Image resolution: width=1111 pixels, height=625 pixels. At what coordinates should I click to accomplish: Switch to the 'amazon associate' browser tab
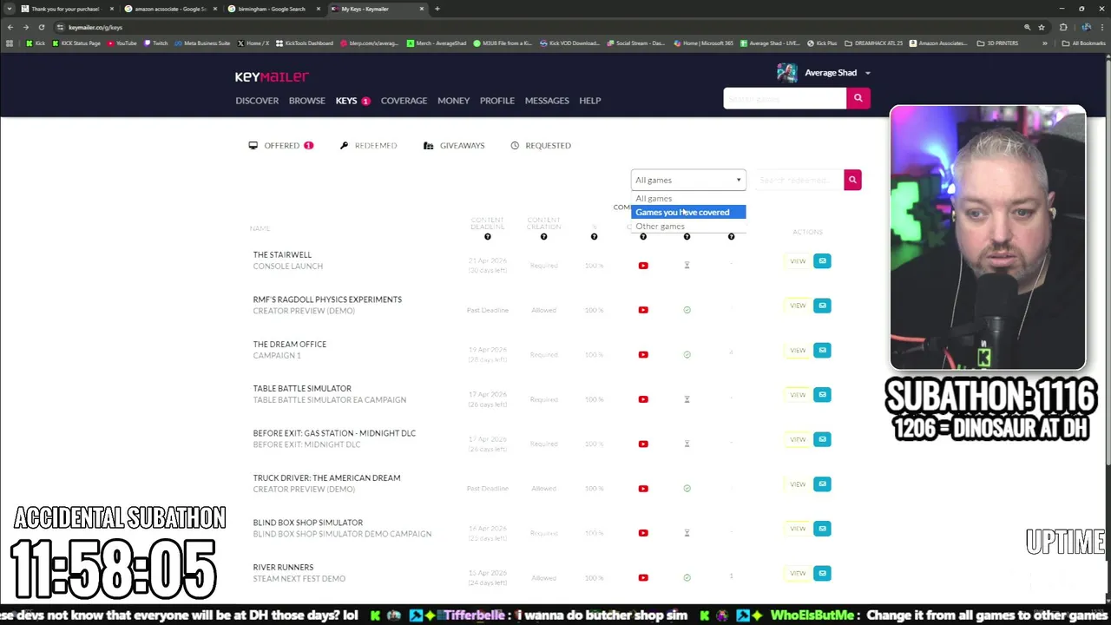[x=170, y=9]
